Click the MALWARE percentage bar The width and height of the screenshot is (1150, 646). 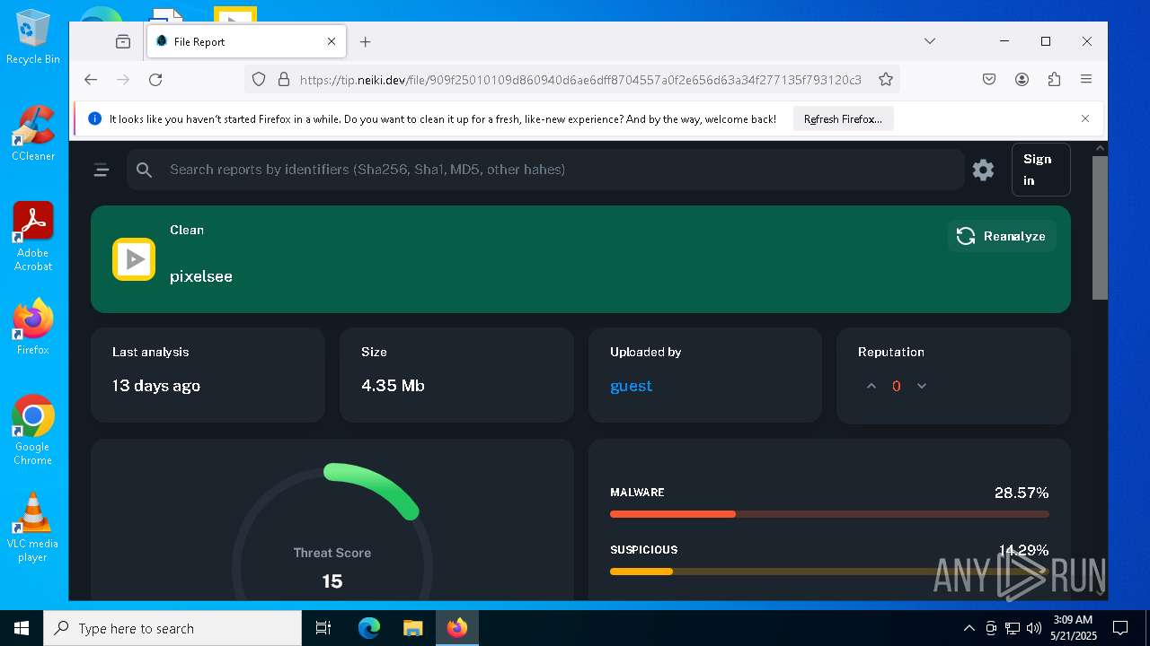(829, 514)
